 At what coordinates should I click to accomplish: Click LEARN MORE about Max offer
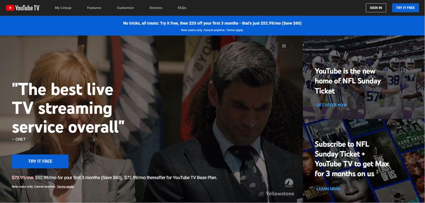pyautogui.click(x=329, y=189)
